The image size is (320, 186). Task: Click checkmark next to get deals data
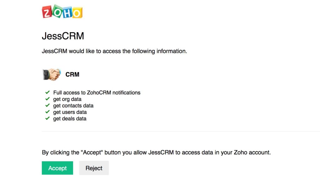coord(47,118)
